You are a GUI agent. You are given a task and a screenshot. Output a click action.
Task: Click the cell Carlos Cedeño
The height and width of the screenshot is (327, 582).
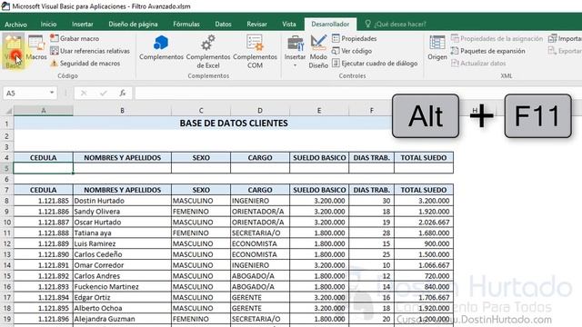pyautogui.click(x=122, y=254)
